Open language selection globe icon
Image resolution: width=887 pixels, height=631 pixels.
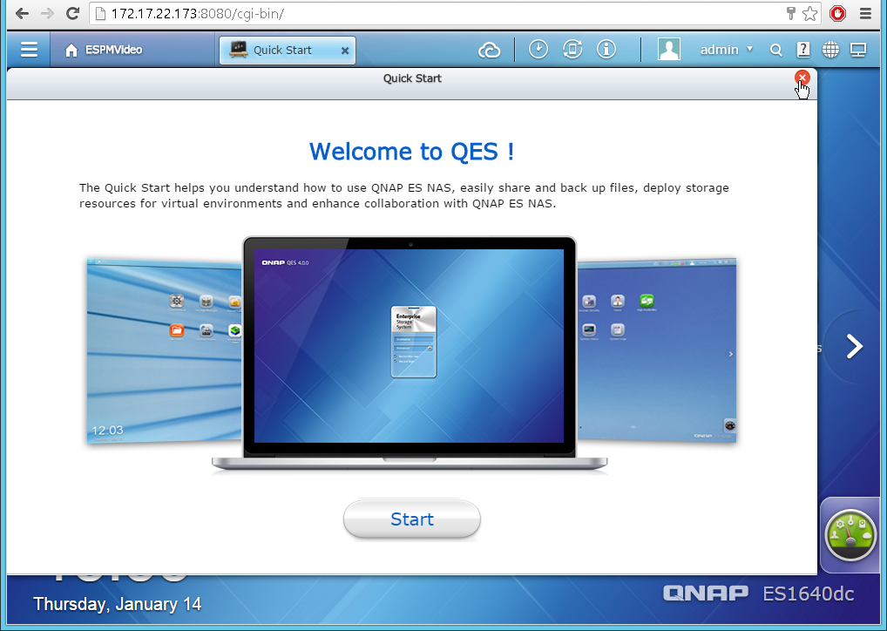coord(830,51)
